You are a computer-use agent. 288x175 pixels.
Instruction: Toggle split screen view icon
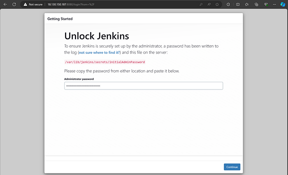coord(238,5)
